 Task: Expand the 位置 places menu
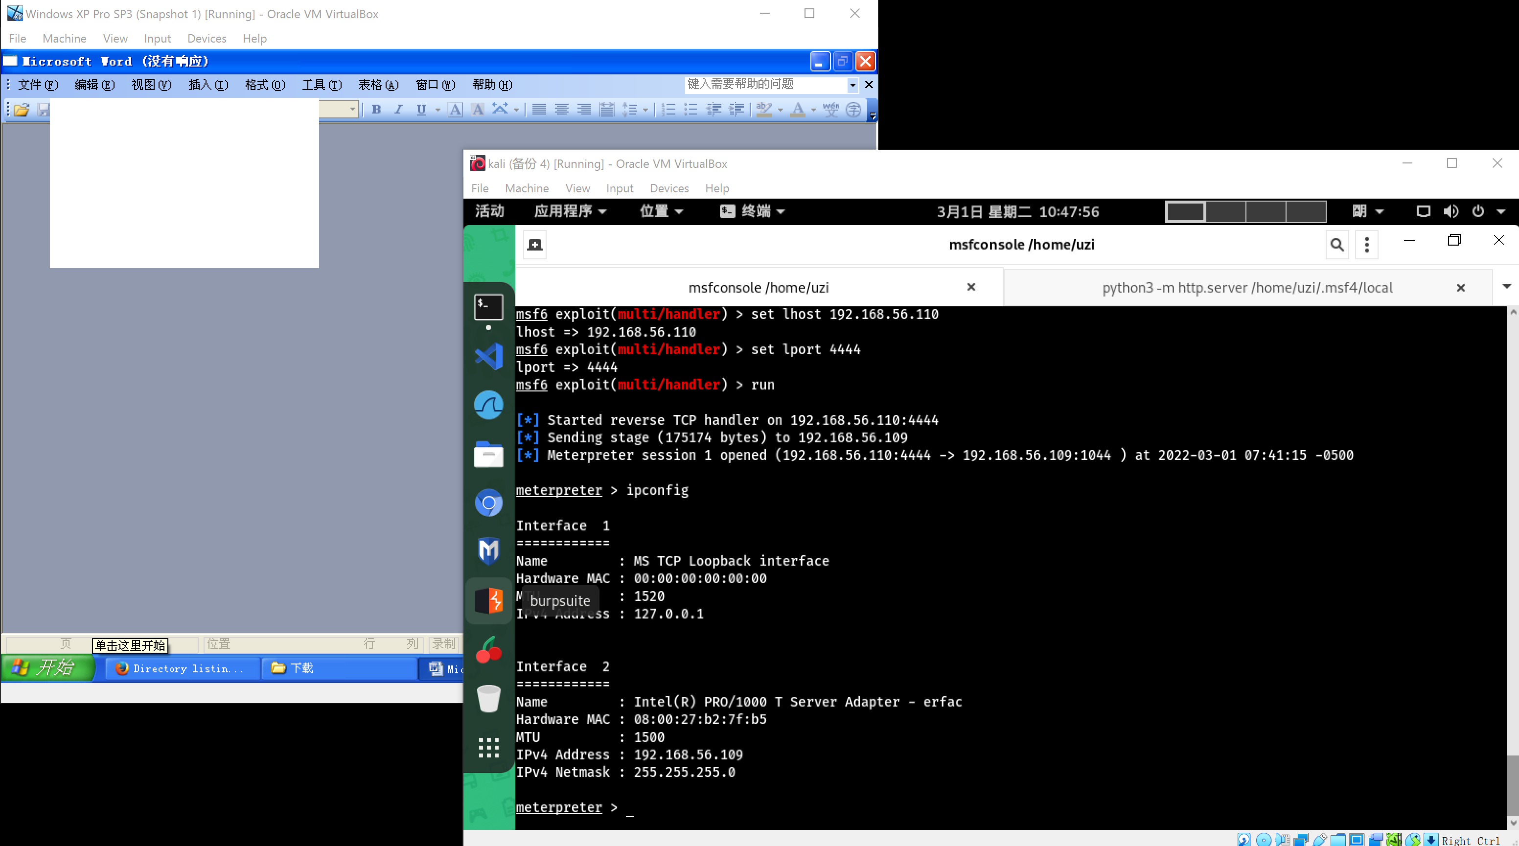[661, 211]
